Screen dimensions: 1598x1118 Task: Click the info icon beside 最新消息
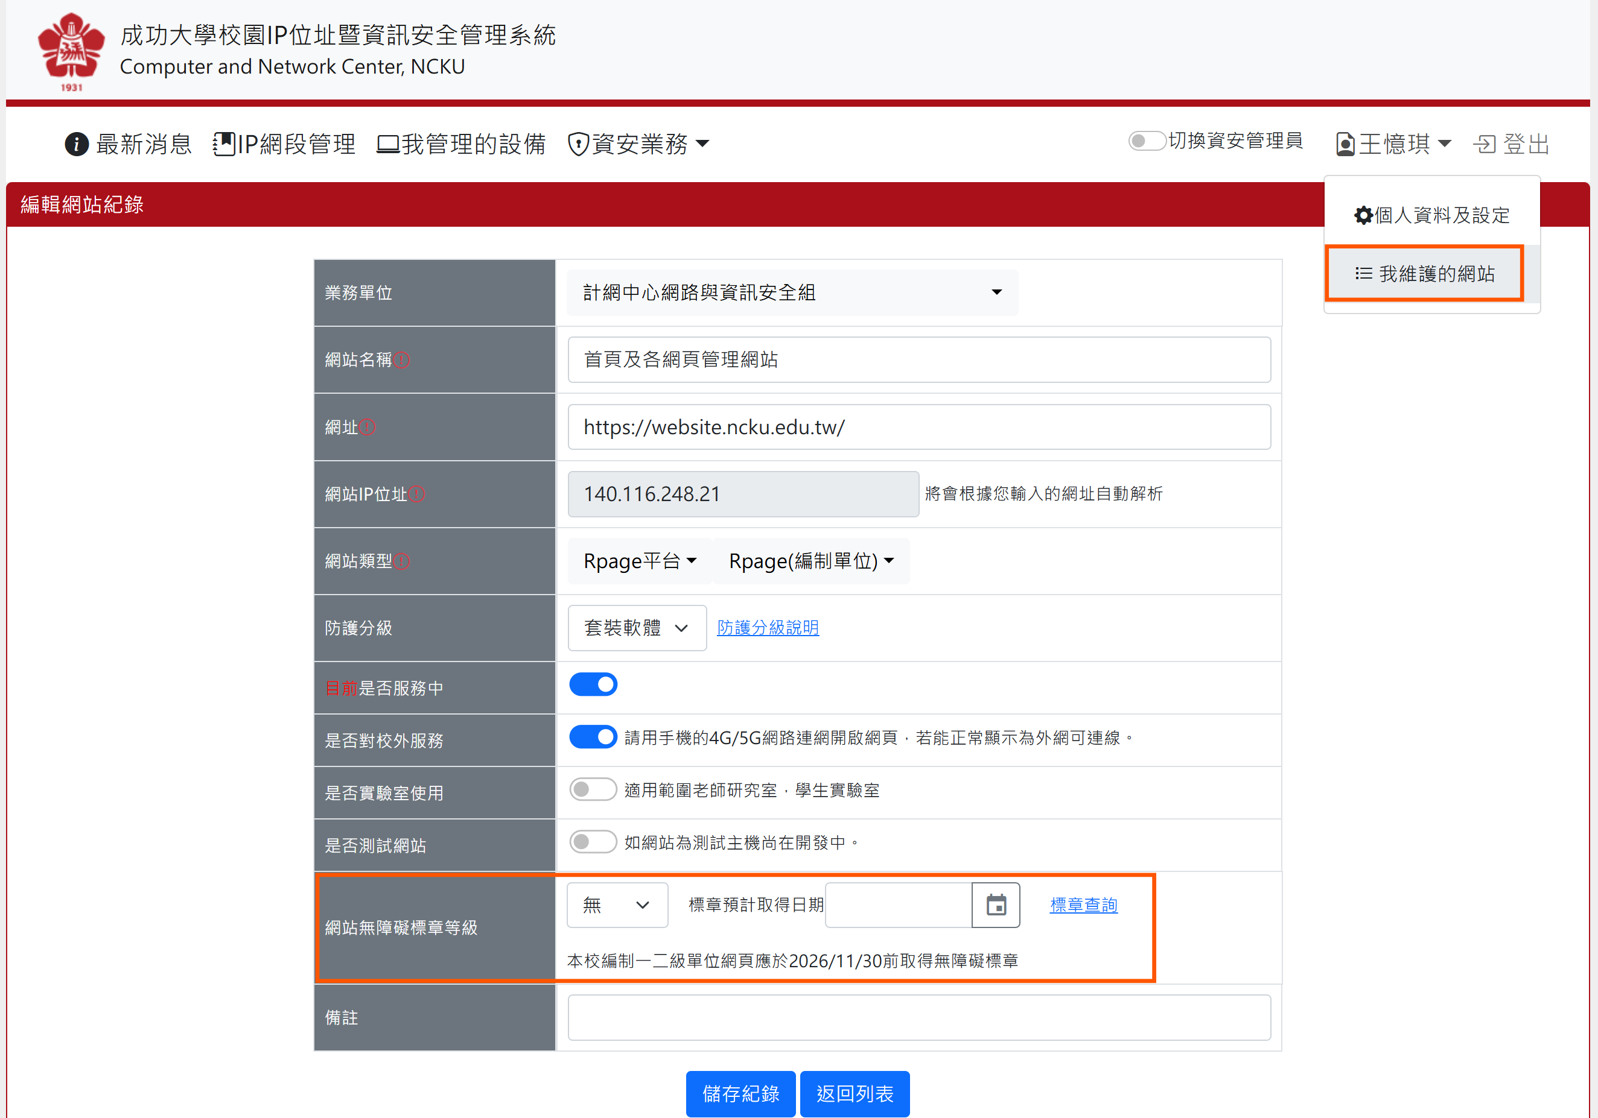[77, 144]
